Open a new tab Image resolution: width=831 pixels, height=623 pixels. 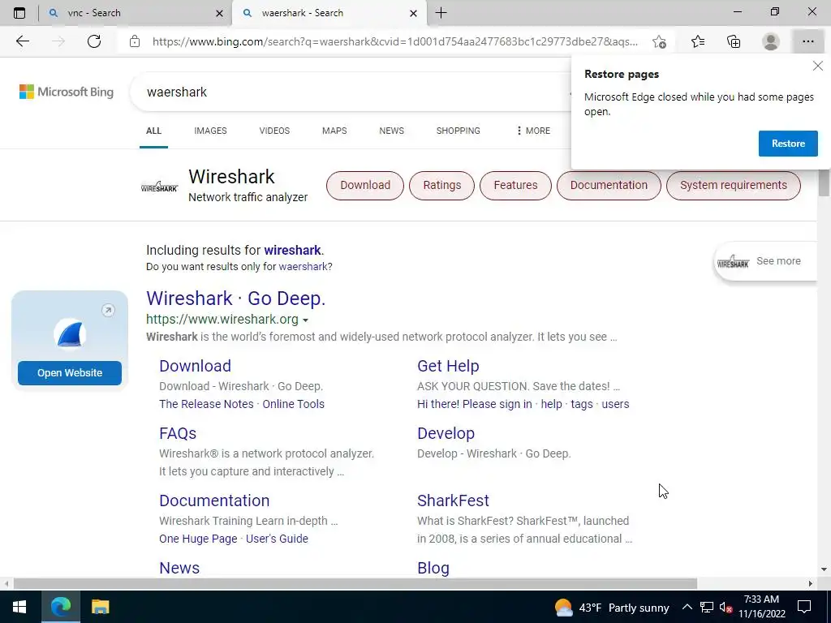(x=441, y=13)
